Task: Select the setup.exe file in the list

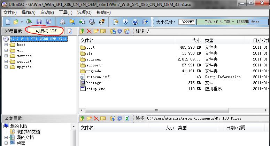Action: (x=95, y=89)
